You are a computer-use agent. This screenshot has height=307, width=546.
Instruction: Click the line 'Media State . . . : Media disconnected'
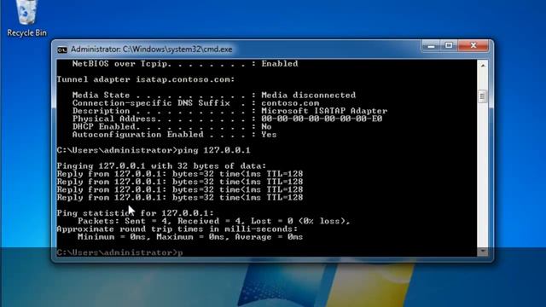click(x=214, y=95)
